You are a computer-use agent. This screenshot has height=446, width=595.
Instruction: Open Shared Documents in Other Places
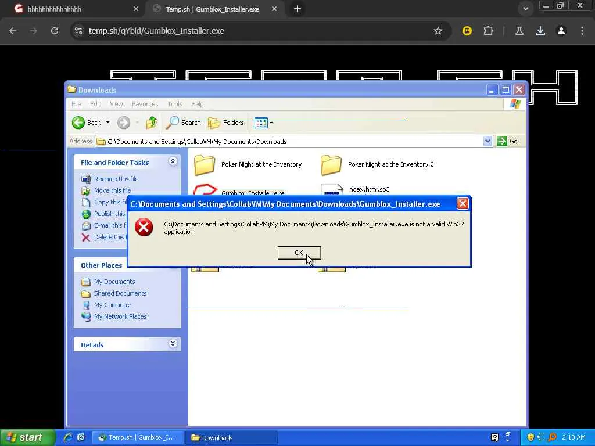120,293
